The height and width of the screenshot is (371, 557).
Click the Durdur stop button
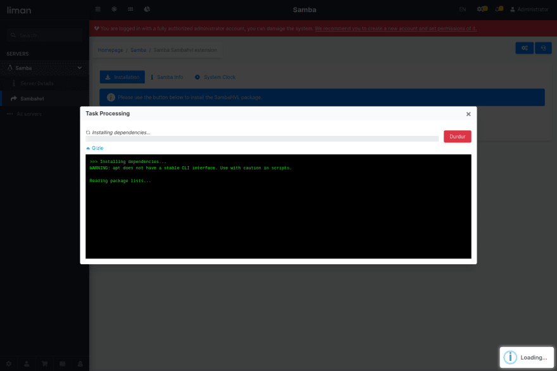(457, 137)
